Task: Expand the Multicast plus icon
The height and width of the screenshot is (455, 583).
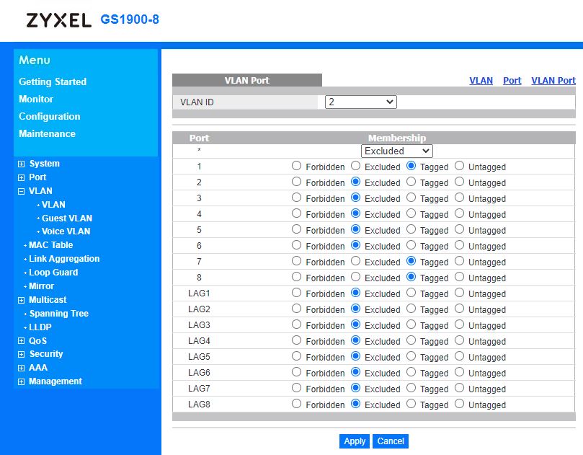Action: click(22, 301)
